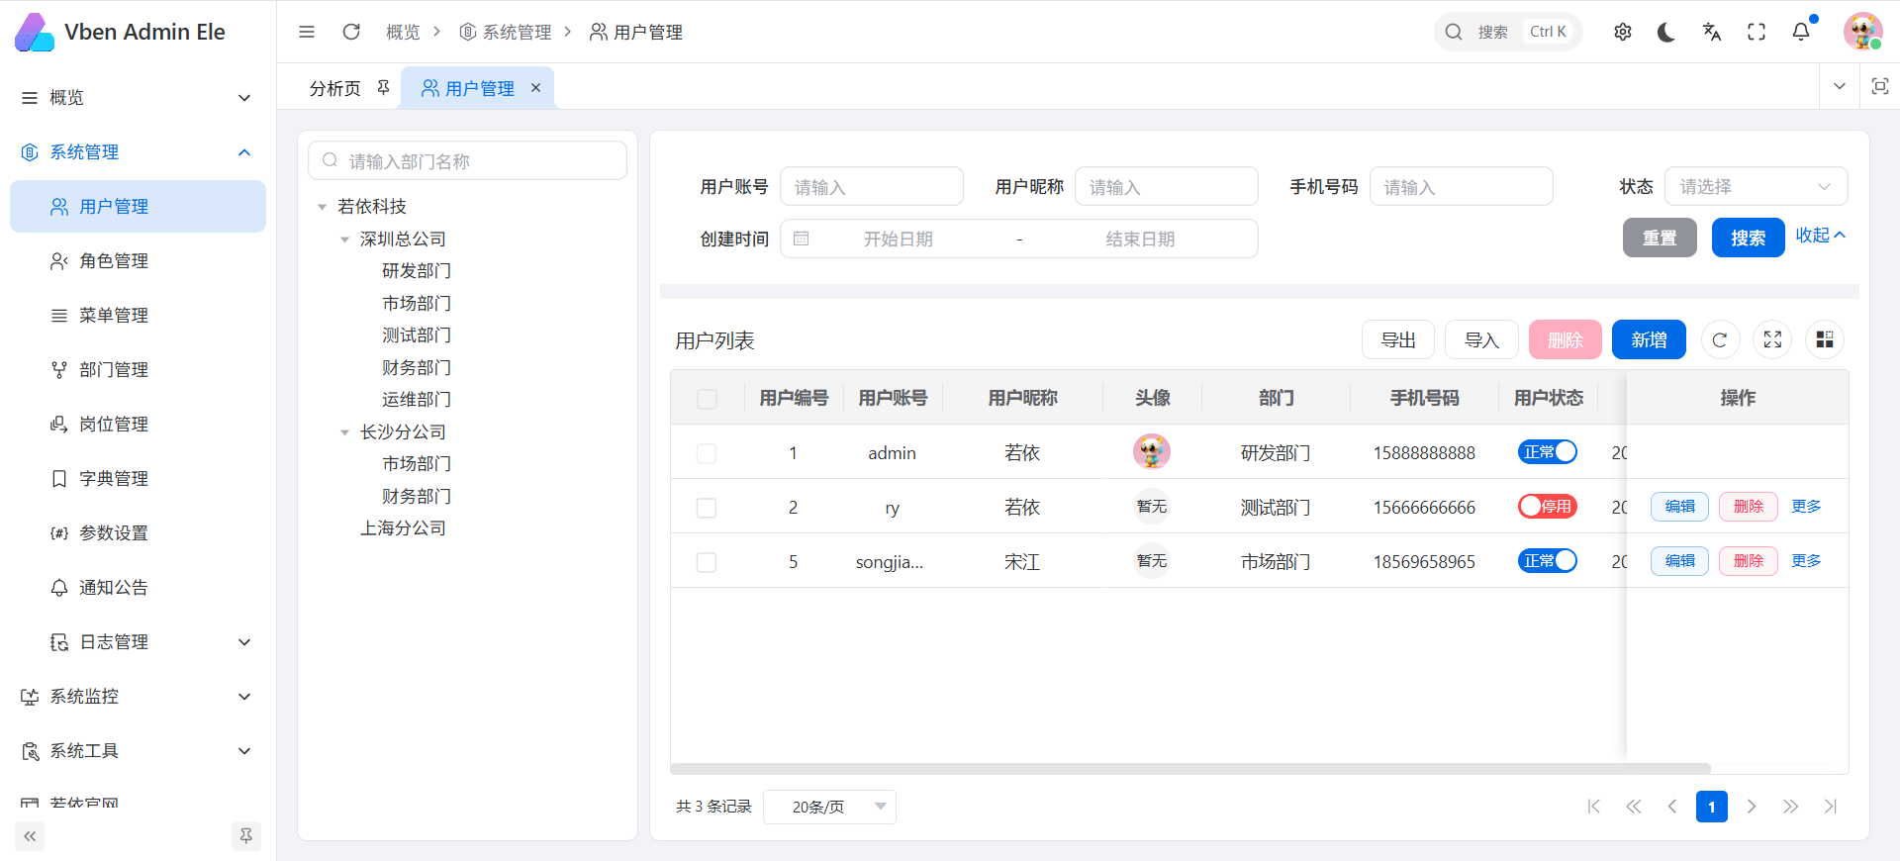1900x861 pixels.
Task: Open the 状态 status dropdown
Action: 1755,187
